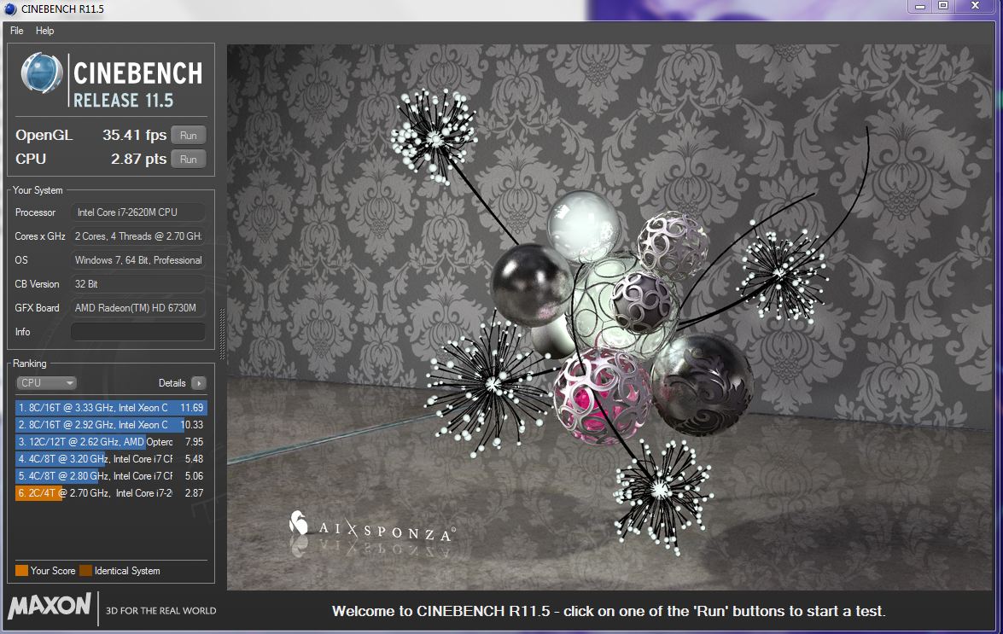1003x634 pixels.
Task: Click the brown Identical System legend swatch
Action: tap(85, 571)
